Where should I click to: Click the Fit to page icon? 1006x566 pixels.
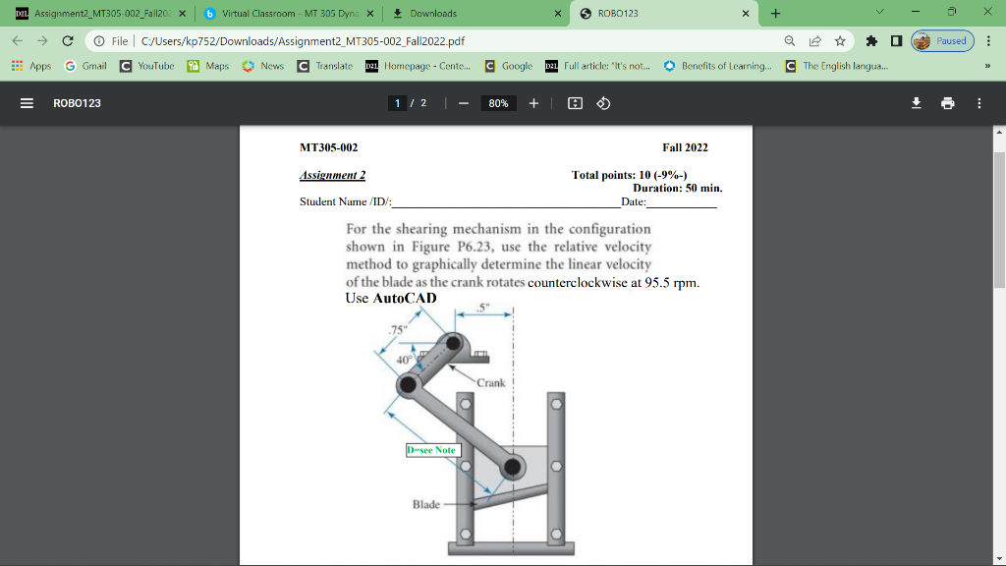(575, 103)
